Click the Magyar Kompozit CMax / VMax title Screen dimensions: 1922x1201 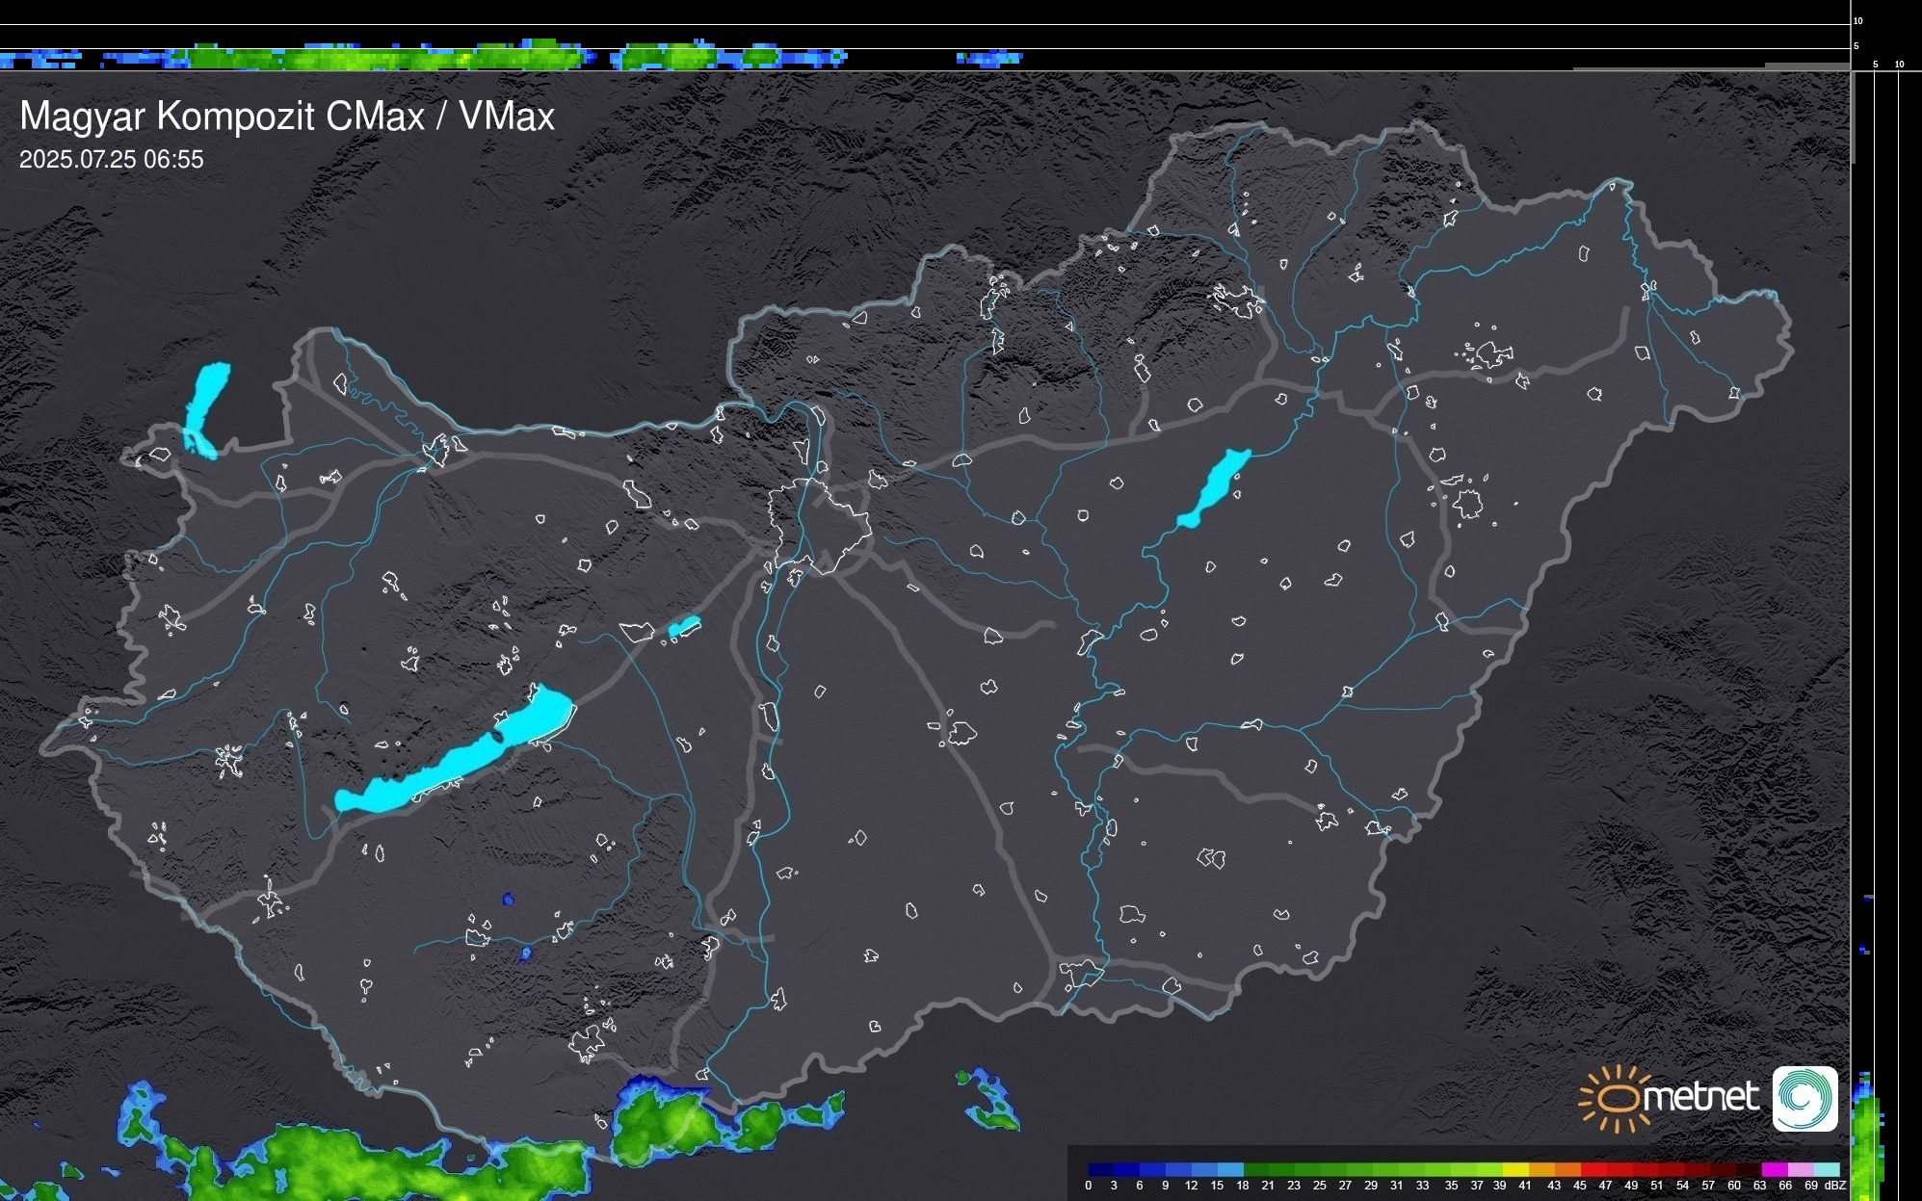[287, 117]
